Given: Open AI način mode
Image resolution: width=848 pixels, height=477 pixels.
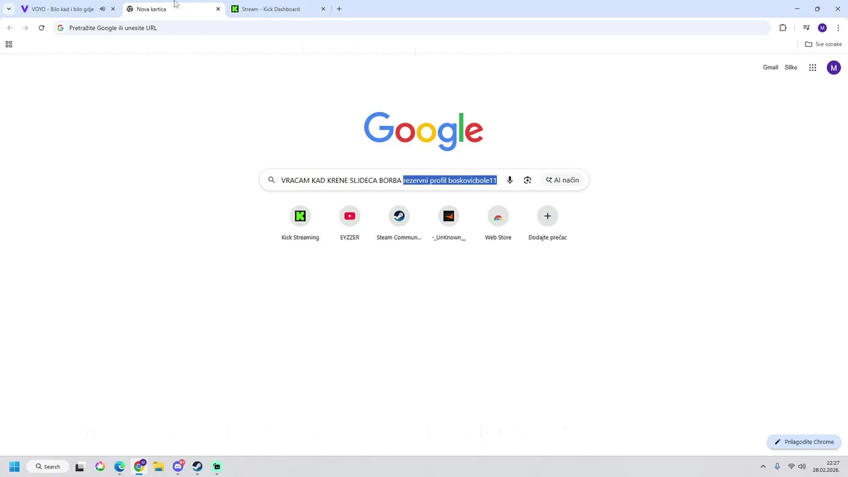Looking at the screenshot, I should point(562,180).
